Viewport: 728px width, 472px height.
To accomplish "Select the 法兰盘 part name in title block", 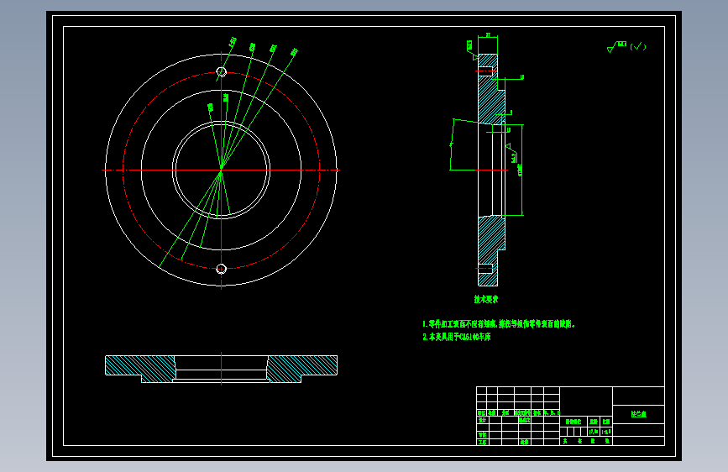I will 638,414.
